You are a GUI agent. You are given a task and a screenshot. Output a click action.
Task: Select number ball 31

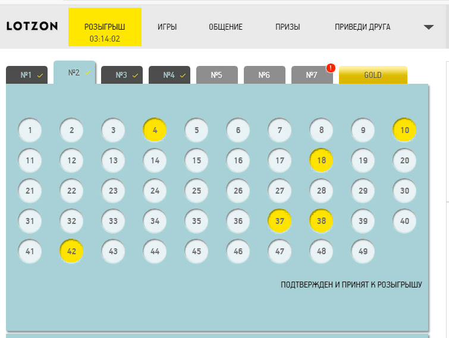click(x=30, y=221)
